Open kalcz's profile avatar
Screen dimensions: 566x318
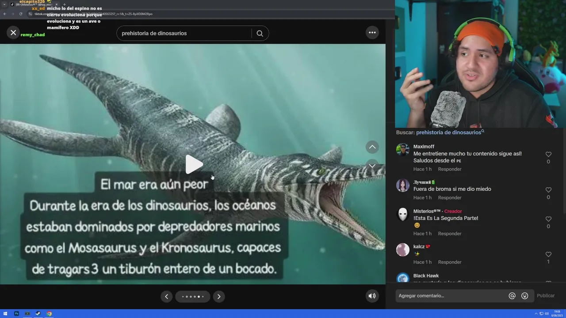(x=403, y=250)
